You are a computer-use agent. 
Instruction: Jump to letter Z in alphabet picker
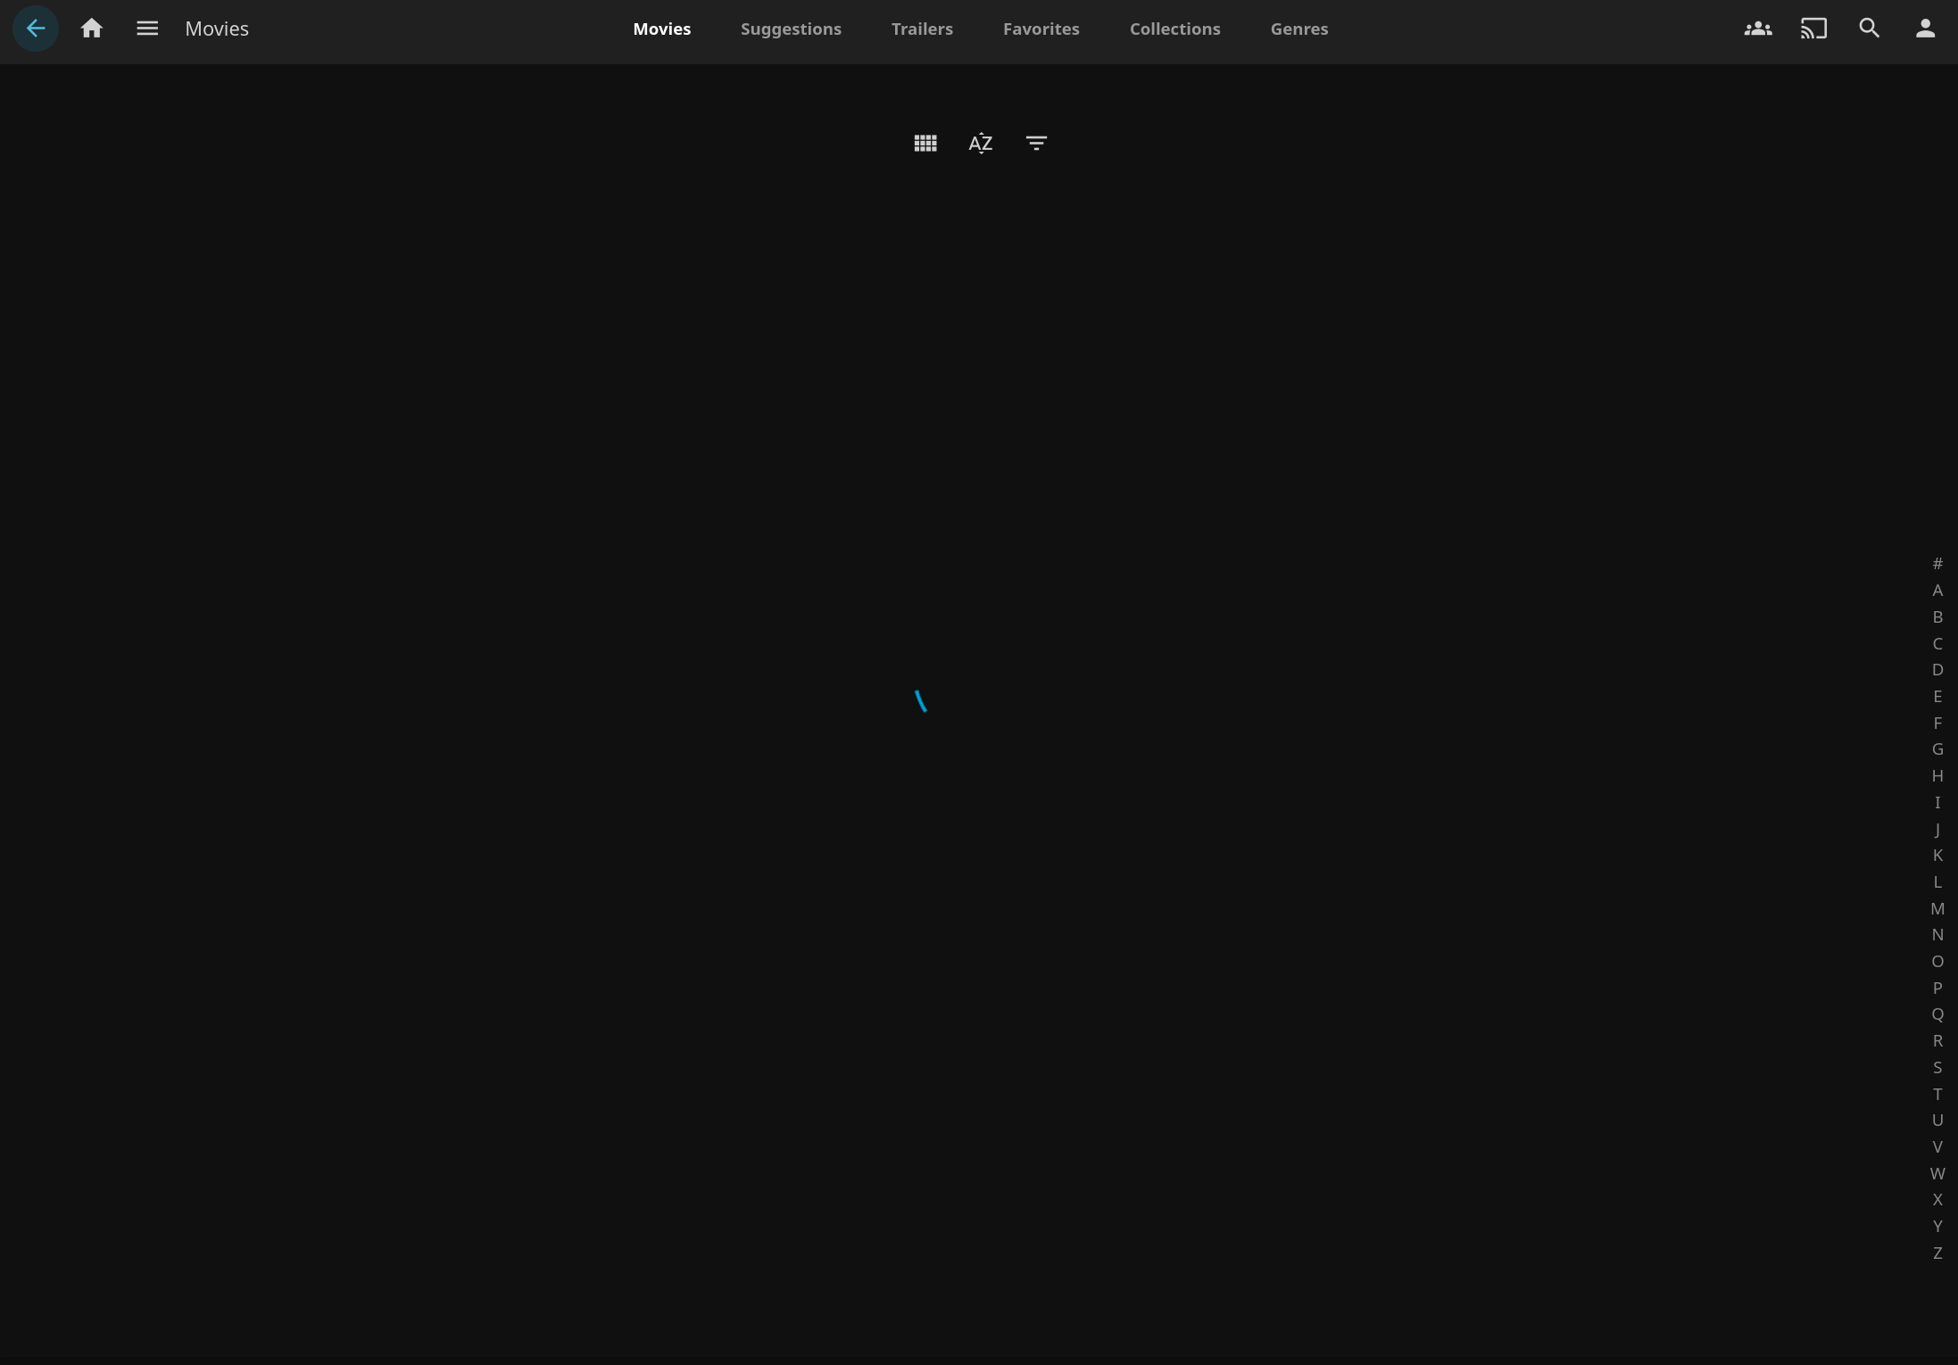(x=1937, y=1253)
